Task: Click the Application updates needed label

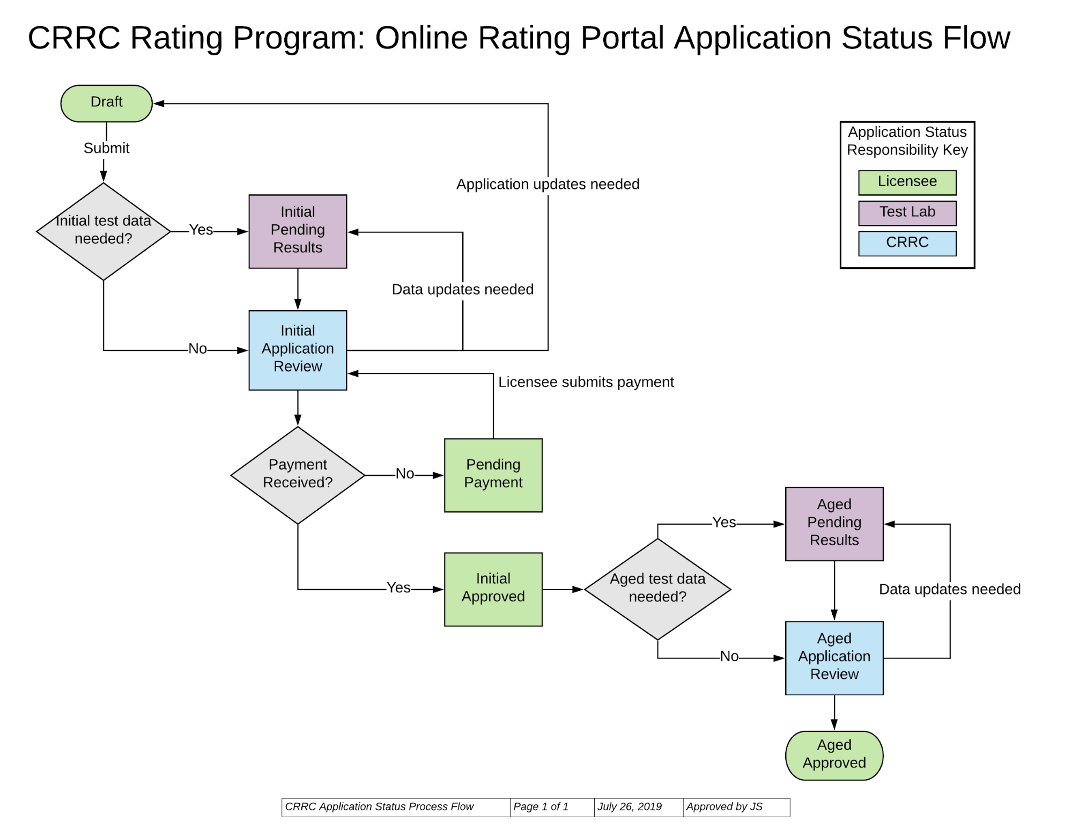Action: click(x=547, y=184)
